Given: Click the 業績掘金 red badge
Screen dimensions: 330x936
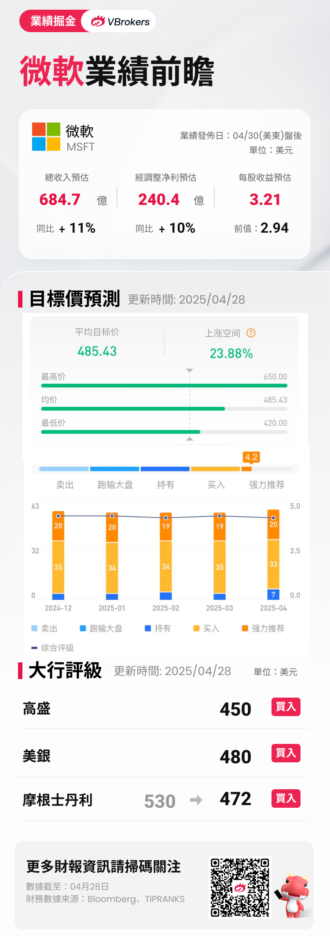Looking at the screenshot, I should pos(53,21).
